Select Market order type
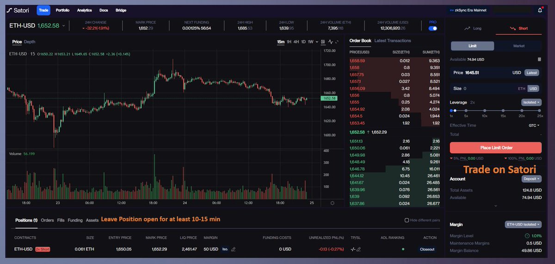The height and width of the screenshot is (264, 555). [519, 46]
